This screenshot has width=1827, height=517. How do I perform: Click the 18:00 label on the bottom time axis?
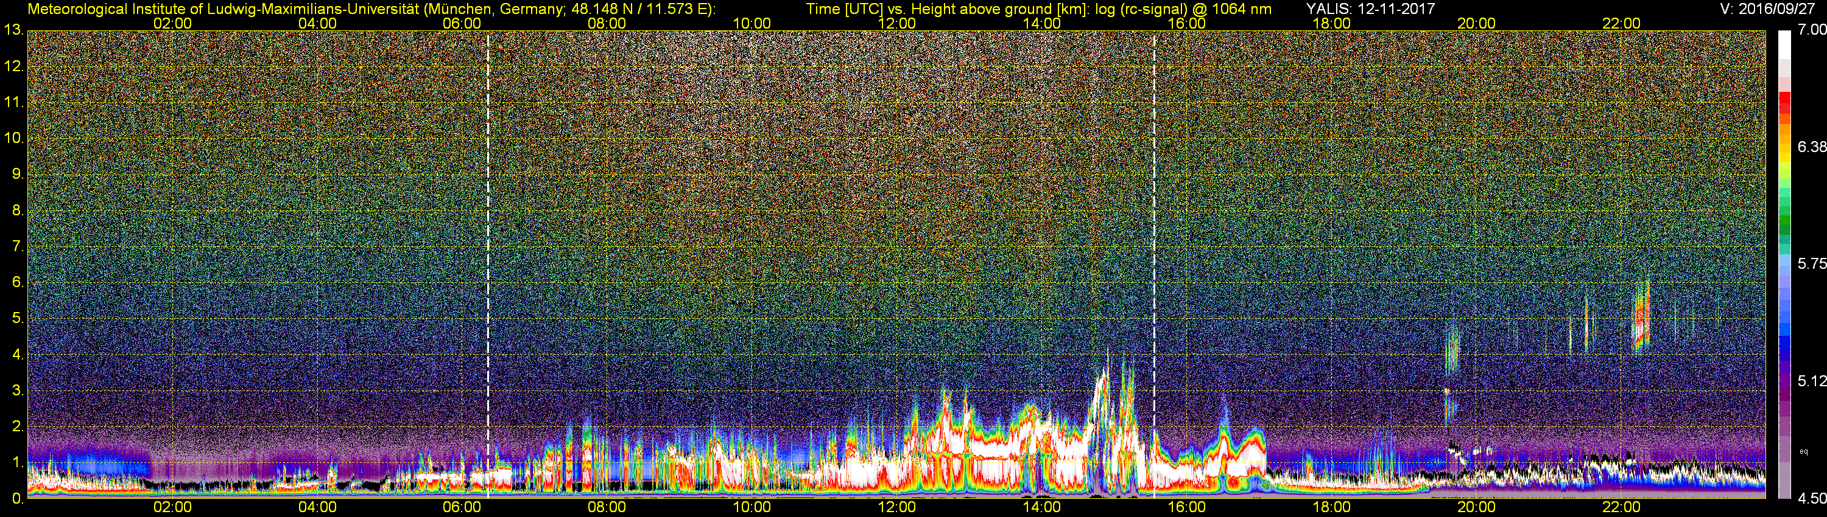click(x=1331, y=507)
